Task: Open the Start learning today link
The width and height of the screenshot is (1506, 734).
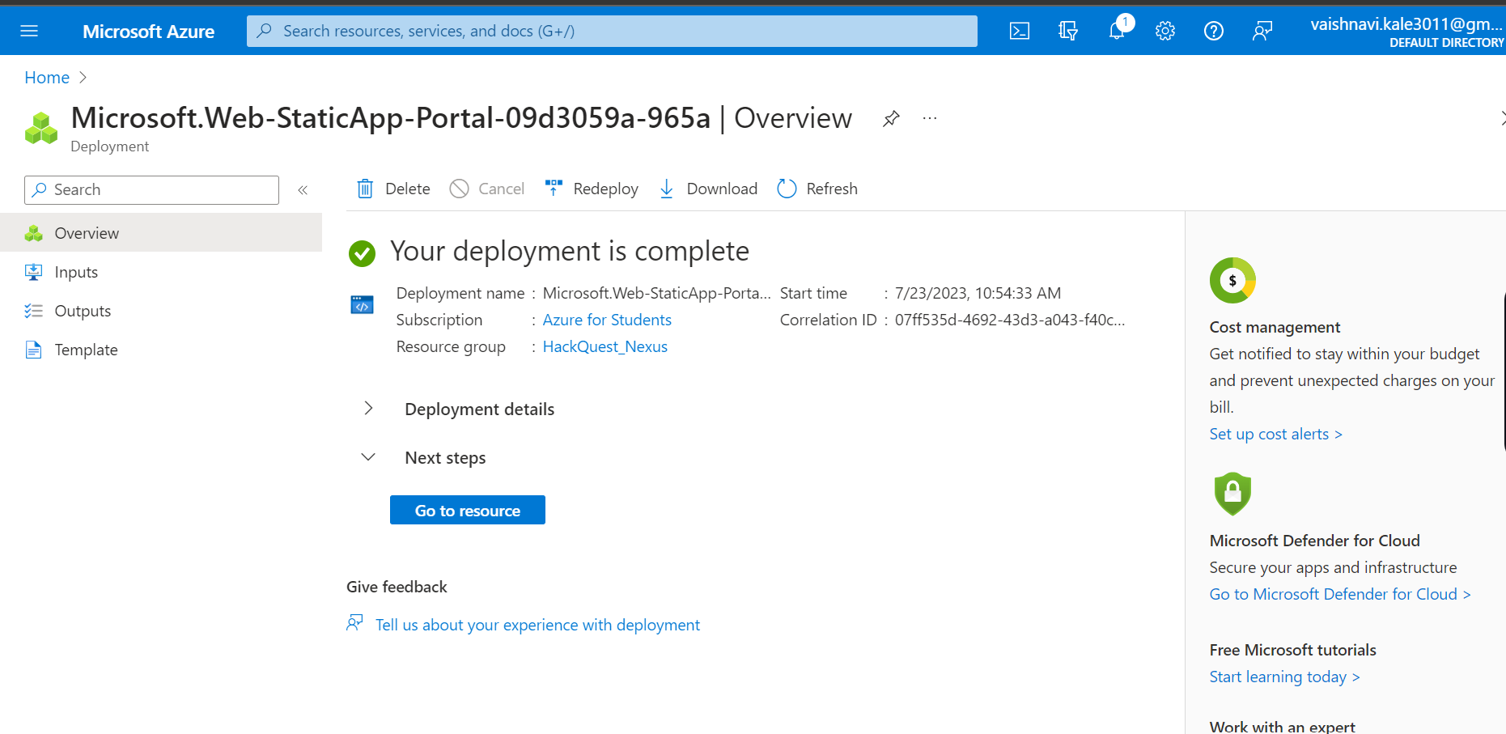Action: (1285, 677)
